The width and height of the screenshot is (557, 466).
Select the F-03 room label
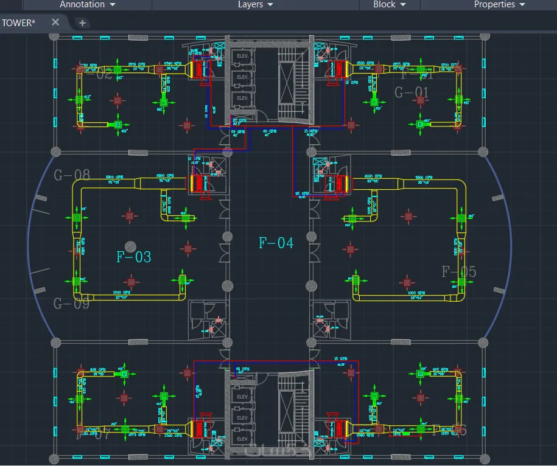(134, 257)
